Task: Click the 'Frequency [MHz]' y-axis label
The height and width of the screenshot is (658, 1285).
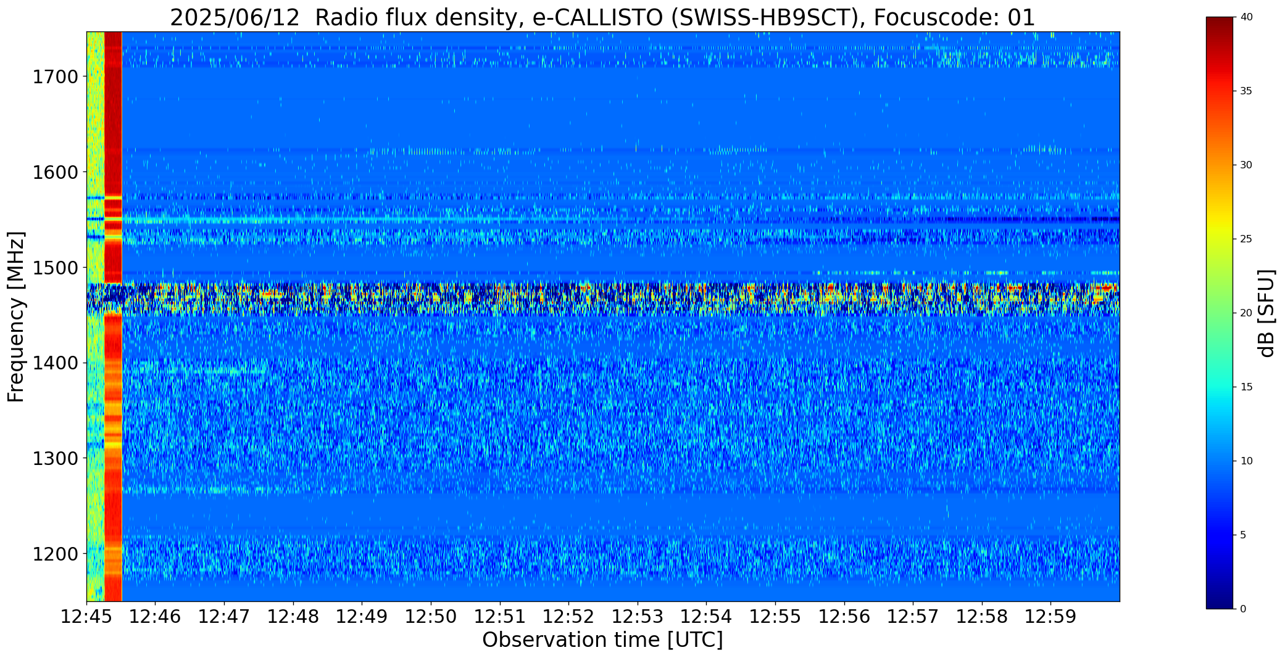Action: pyautogui.click(x=16, y=316)
